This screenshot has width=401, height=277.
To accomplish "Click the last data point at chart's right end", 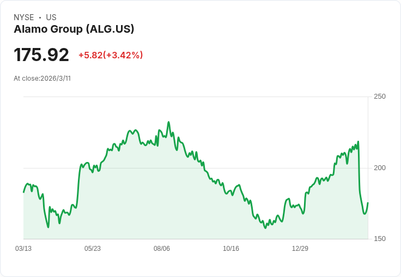I will (x=368, y=203).
